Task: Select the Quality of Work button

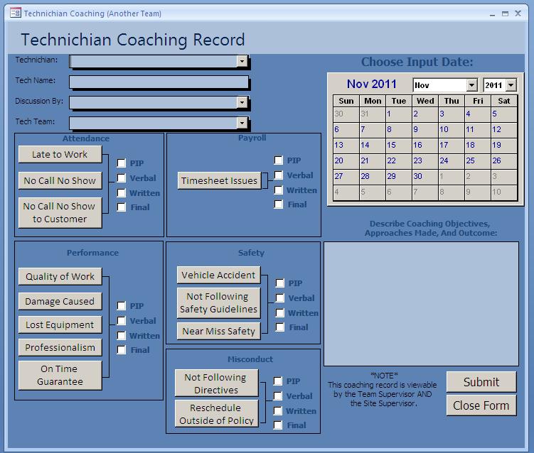Action: click(x=60, y=276)
